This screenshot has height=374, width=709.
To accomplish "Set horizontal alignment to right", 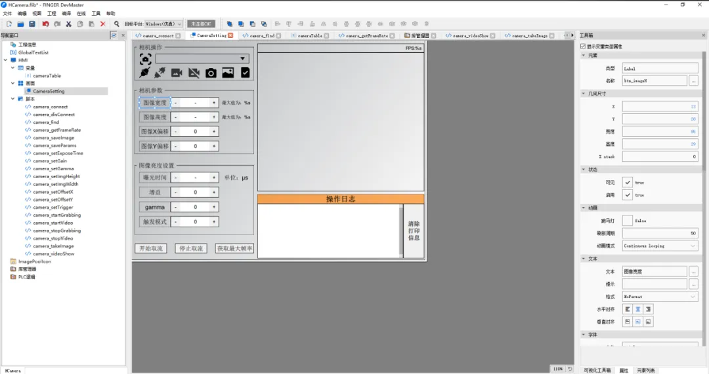I will (x=648, y=309).
